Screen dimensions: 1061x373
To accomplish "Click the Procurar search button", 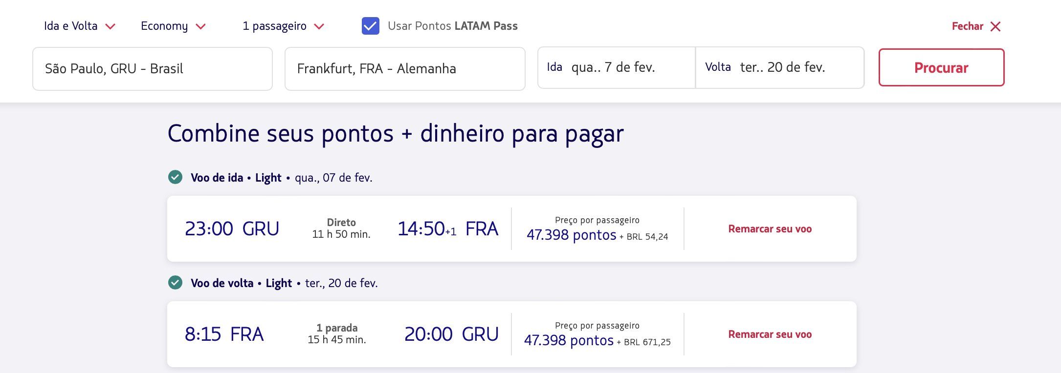I will pos(941,67).
